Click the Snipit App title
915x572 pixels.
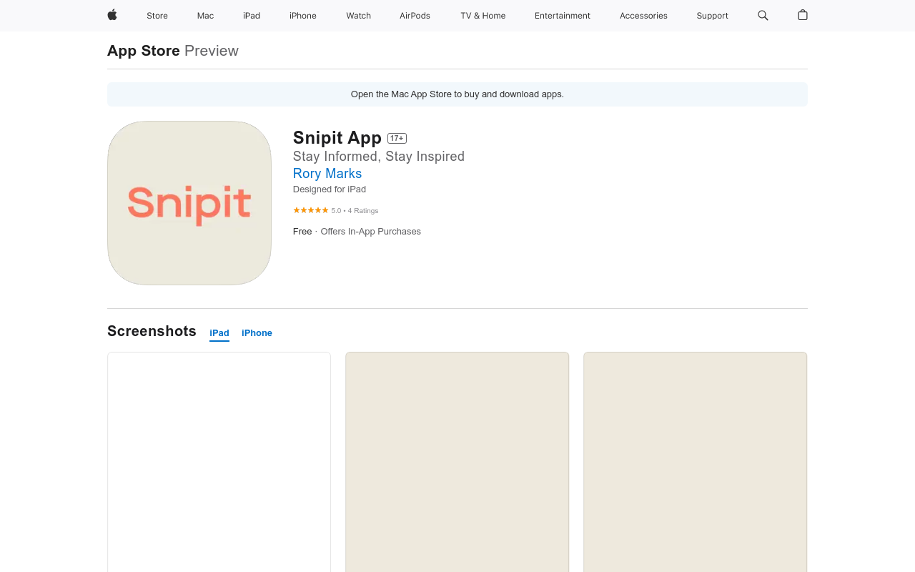point(337,138)
